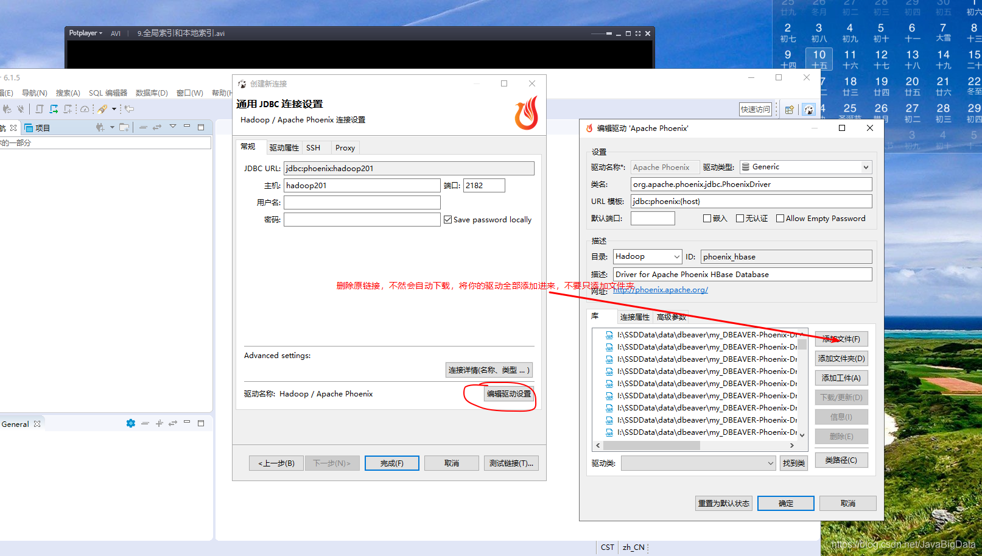Collapse all in the navigator panel
Viewport: 982px width, 556px height.
(x=143, y=127)
